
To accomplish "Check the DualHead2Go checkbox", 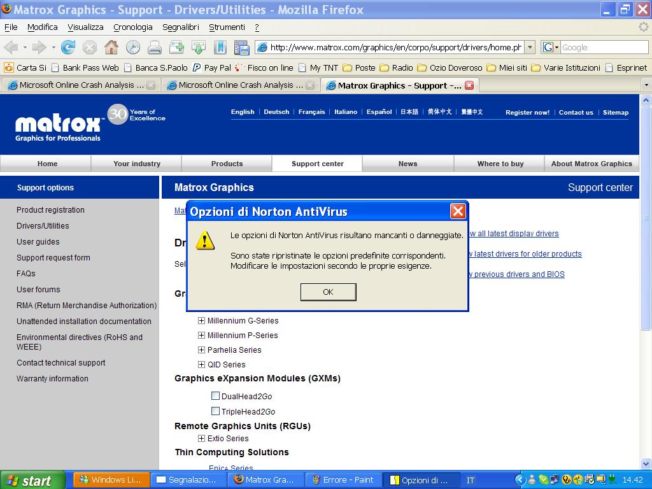I will click(215, 396).
